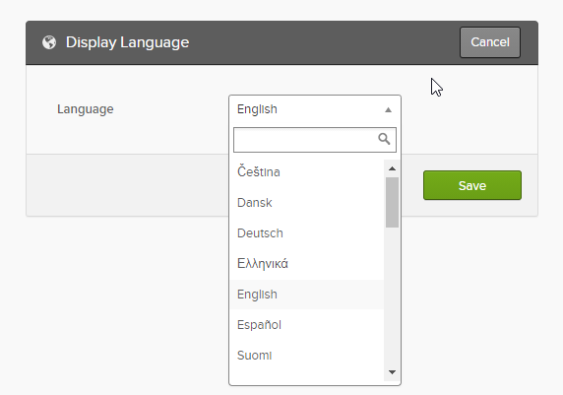This screenshot has height=395, width=563.
Task: Pick the highlighted English option
Action: pos(307,295)
